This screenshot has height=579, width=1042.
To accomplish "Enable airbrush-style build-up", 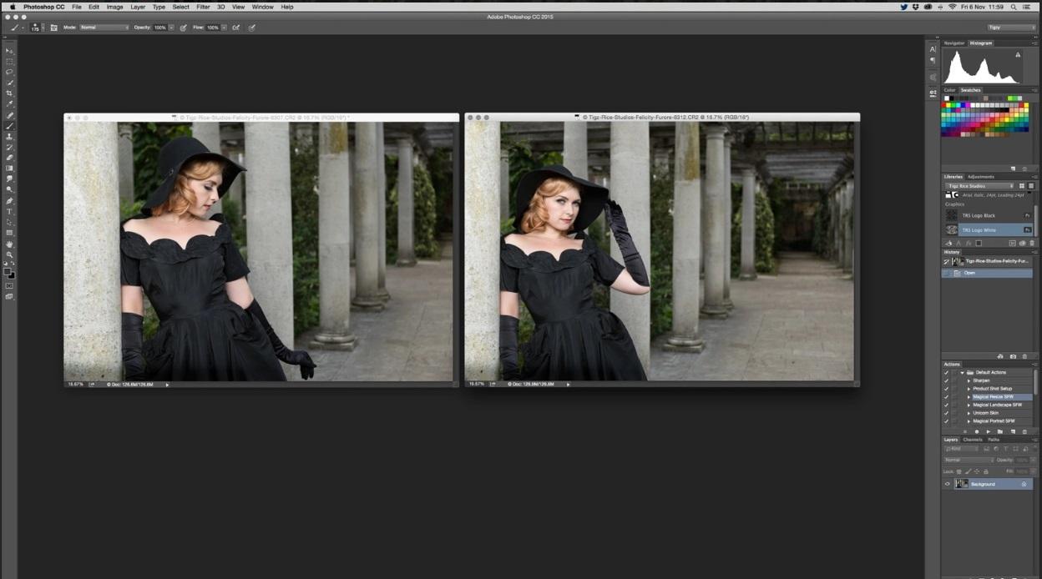I will pos(236,28).
